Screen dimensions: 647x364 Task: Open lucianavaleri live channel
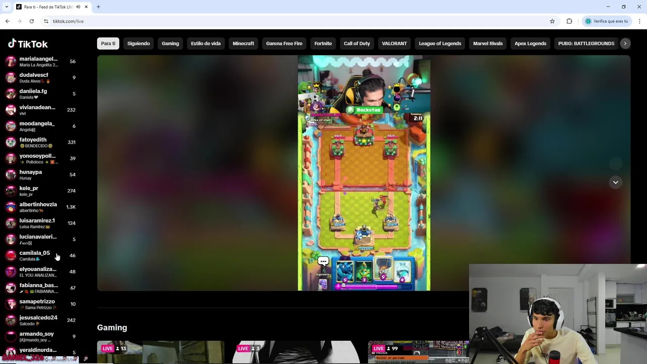tap(40, 240)
